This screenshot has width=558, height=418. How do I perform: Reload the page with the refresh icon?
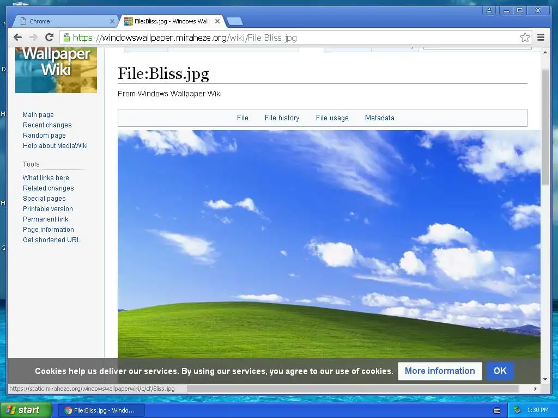[49, 37]
